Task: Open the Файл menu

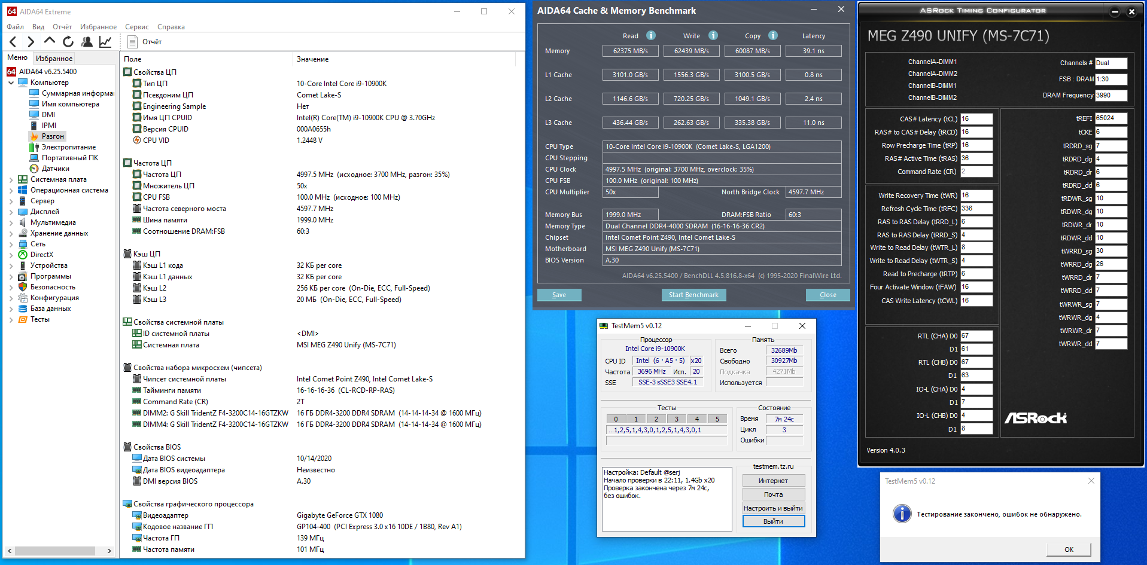Action: coord(16,27)
